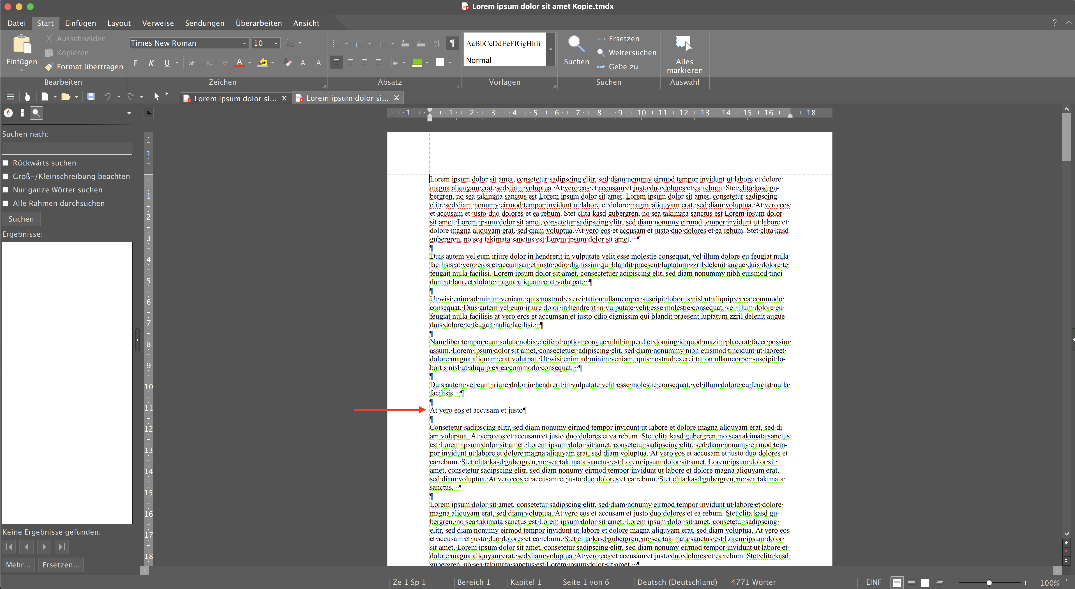Screen dimensions: 1075x589
Task: Click the Ersetzen button in search panel
Action: click(x=60, y=564)
